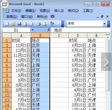Image resolution: width=112 pixels, height=110 pixels.
Task: Click the New blank workbook icon
Action: coord(7,24)
